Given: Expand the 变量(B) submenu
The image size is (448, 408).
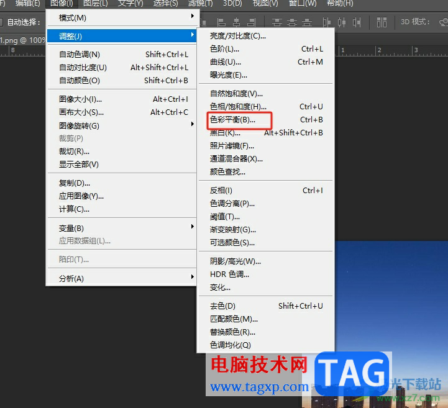Looking at the screenshot, I should (122, 228).
